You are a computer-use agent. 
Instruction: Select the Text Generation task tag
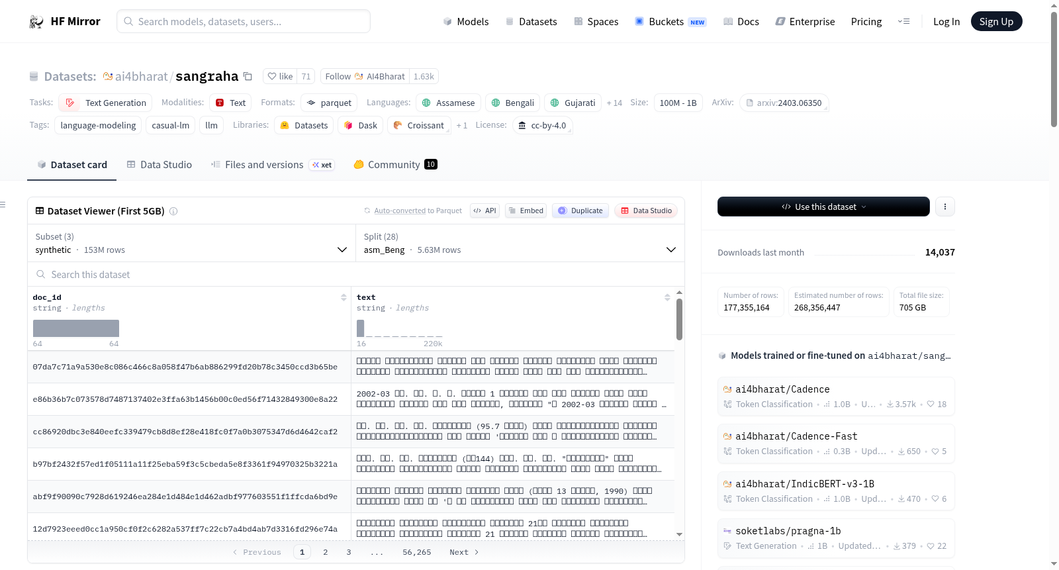pyautogui.click(x=106, y=103)
